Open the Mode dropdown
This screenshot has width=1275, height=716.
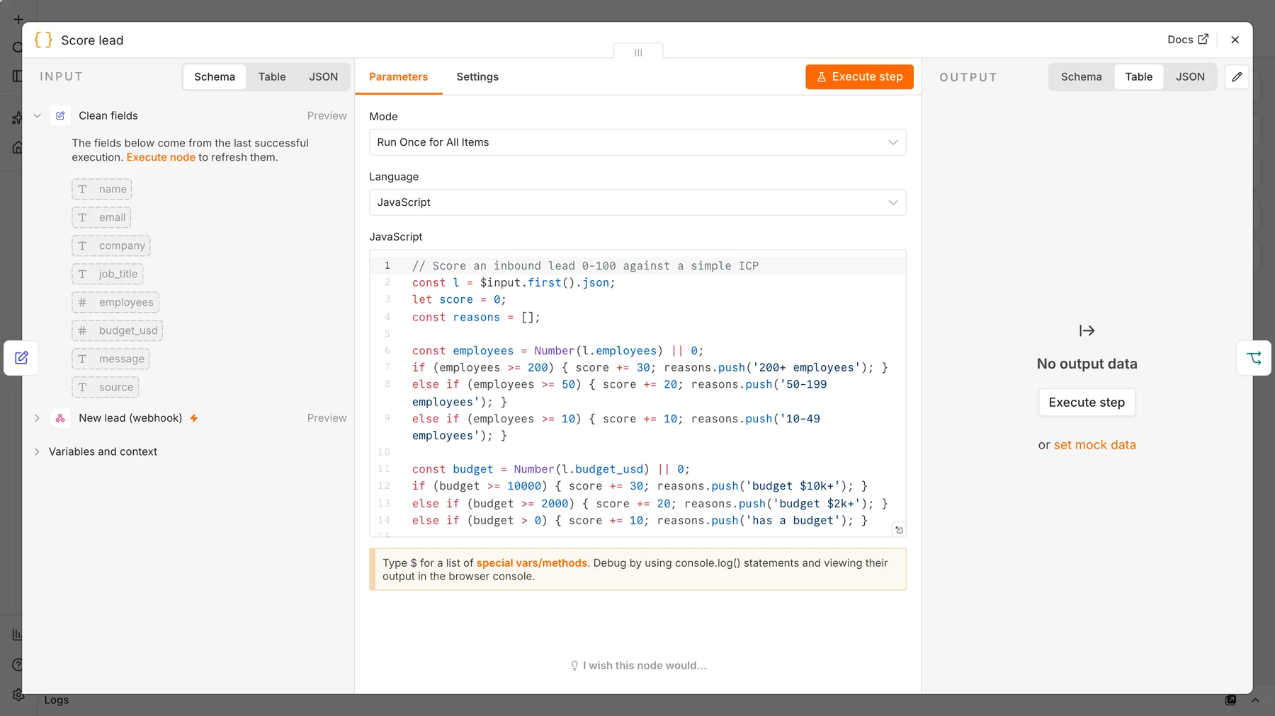tap(637, 142)
